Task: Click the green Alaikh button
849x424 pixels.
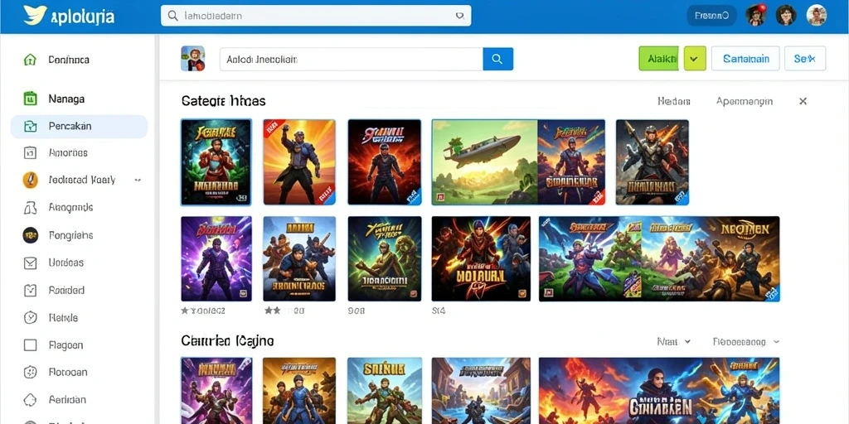Action: click(x=658, y=59)
